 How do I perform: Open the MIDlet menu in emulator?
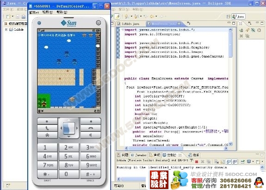click(x=34, y=12)
